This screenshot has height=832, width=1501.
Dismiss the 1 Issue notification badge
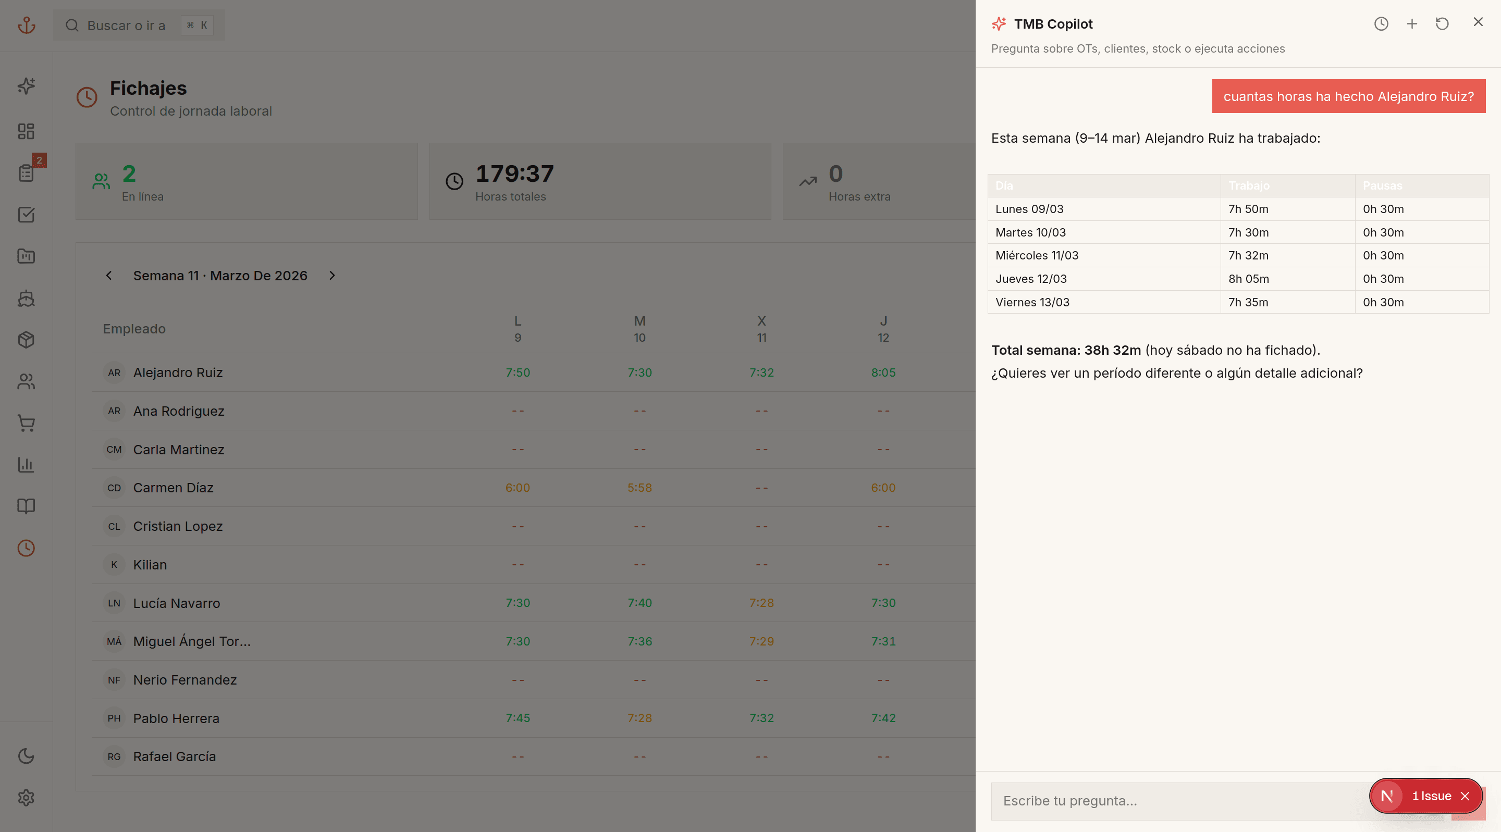pos(1466,796)
